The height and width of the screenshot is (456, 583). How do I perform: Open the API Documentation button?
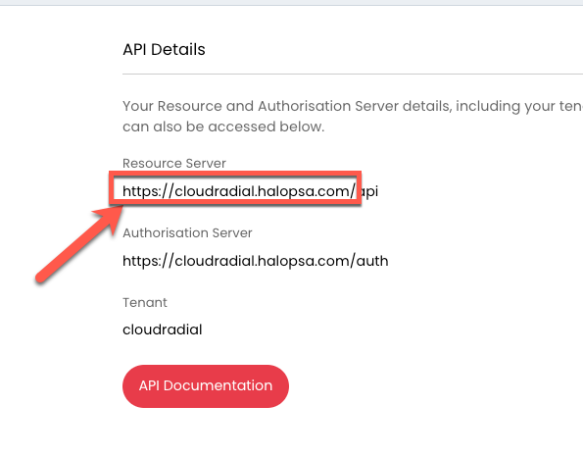[206, 386]
